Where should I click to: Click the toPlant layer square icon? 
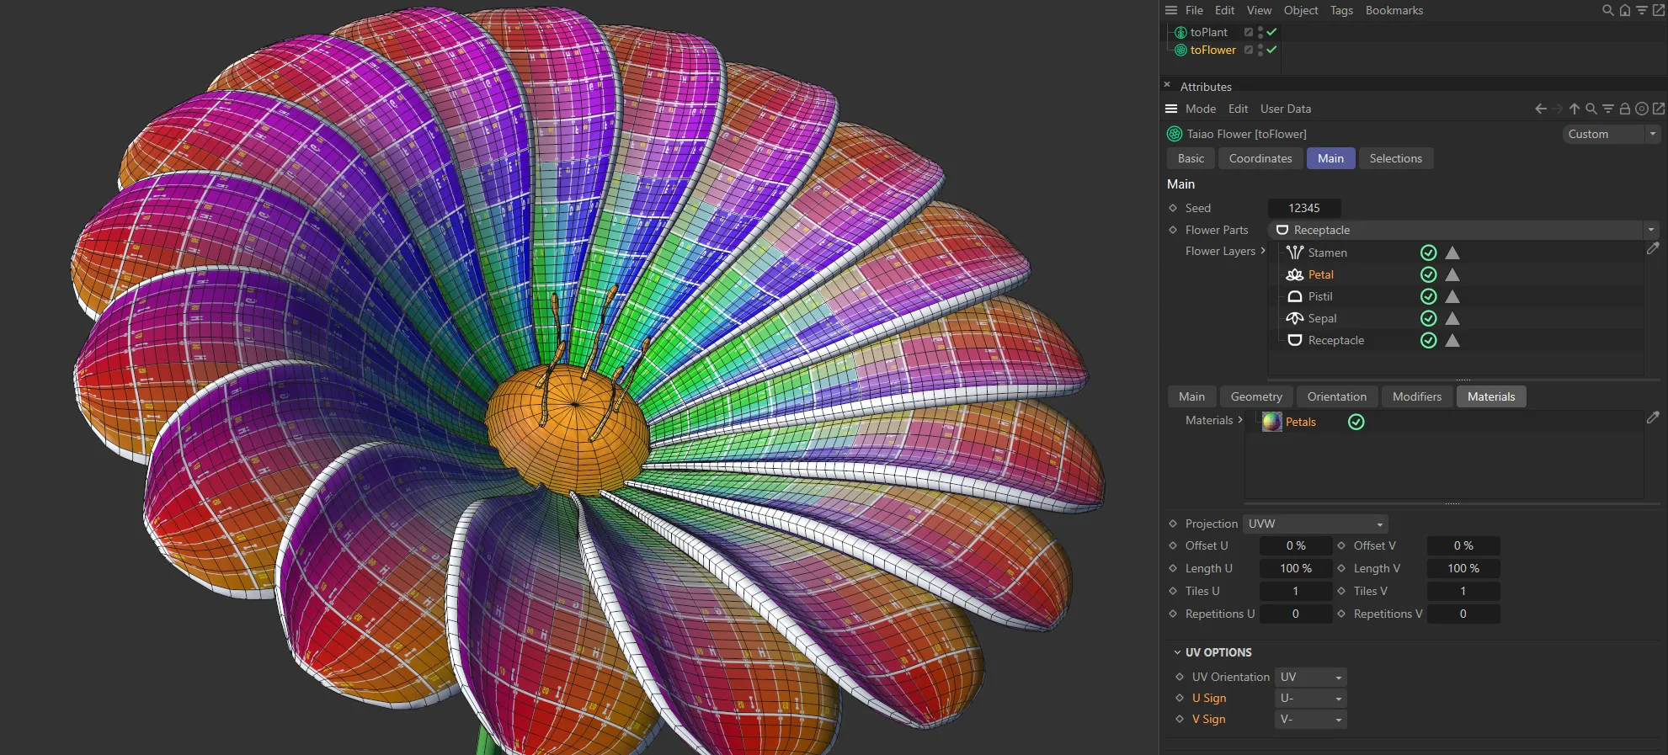(x=1249, y=32)
